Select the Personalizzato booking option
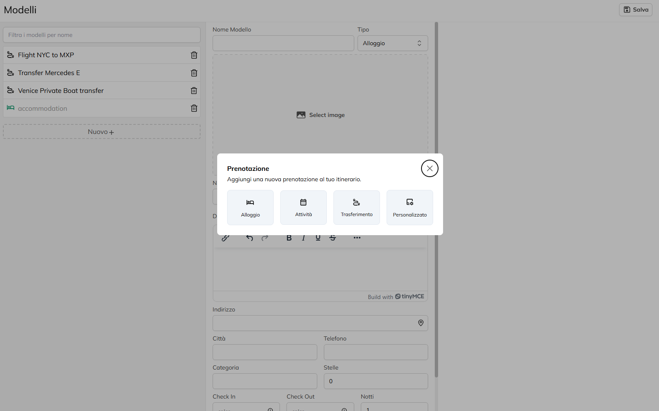 point(409,207)
